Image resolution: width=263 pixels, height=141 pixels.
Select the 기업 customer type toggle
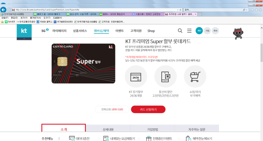(207, 31)
